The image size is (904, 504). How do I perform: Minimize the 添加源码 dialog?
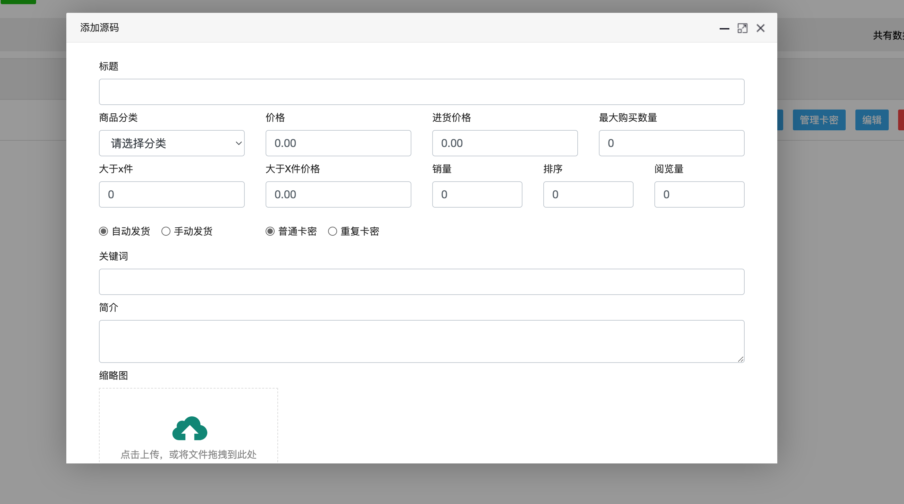point(724,28)
